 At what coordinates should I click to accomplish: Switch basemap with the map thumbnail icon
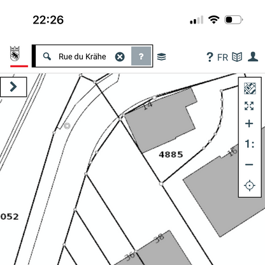click(x=250, y=89)
